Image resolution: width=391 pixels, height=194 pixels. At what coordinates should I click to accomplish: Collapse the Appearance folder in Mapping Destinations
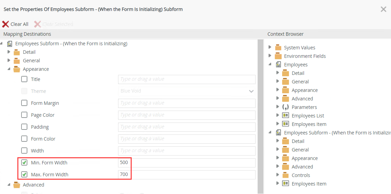9,69
